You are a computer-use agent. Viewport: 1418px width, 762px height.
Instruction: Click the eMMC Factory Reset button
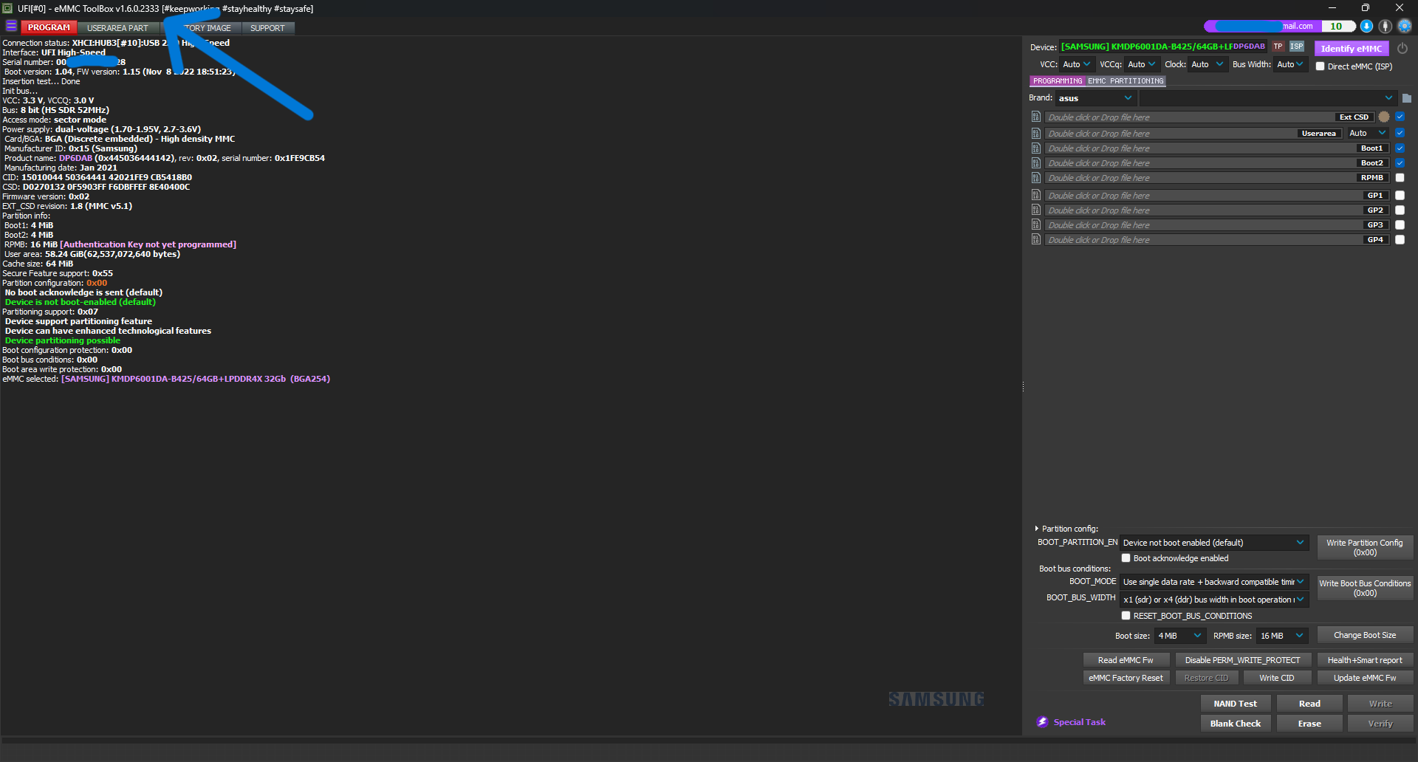tap(1126, 677)
